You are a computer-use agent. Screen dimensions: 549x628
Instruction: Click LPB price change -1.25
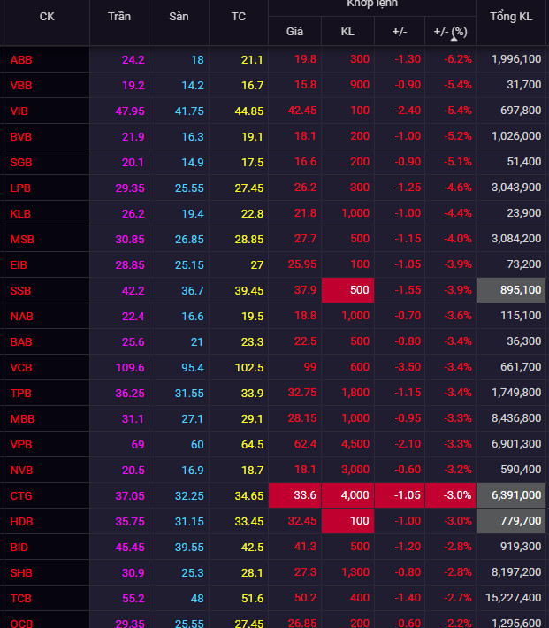(x=408, y=188)
